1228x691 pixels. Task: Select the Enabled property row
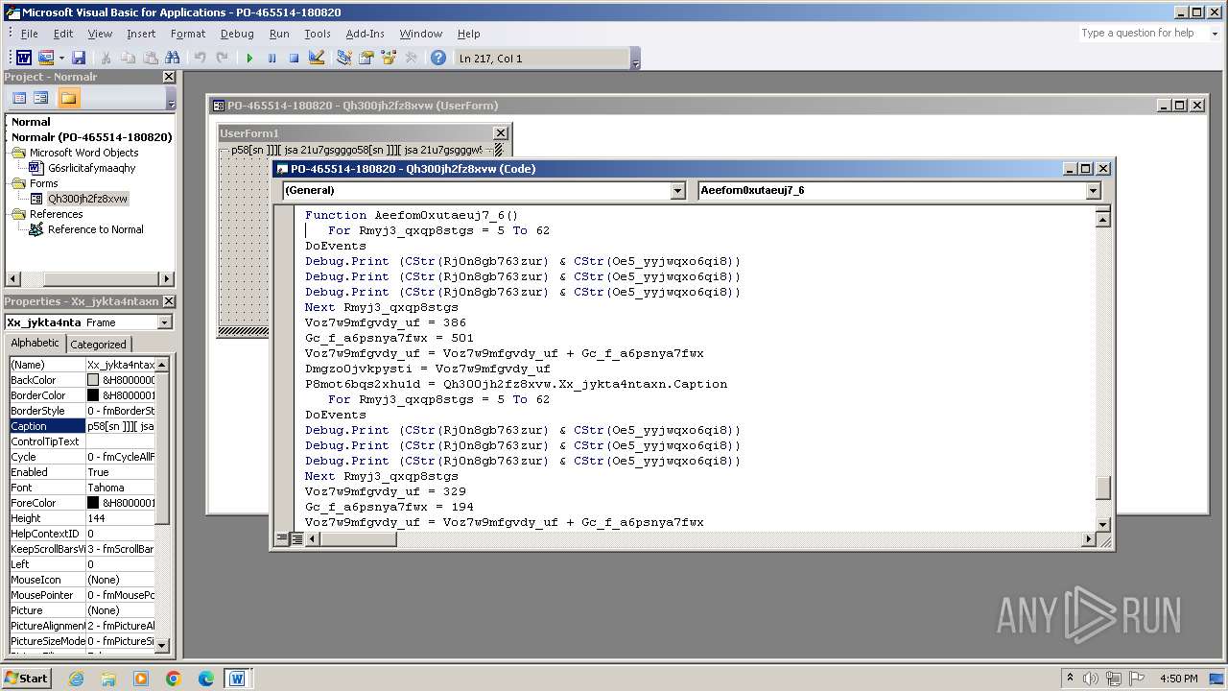[82, 472]
